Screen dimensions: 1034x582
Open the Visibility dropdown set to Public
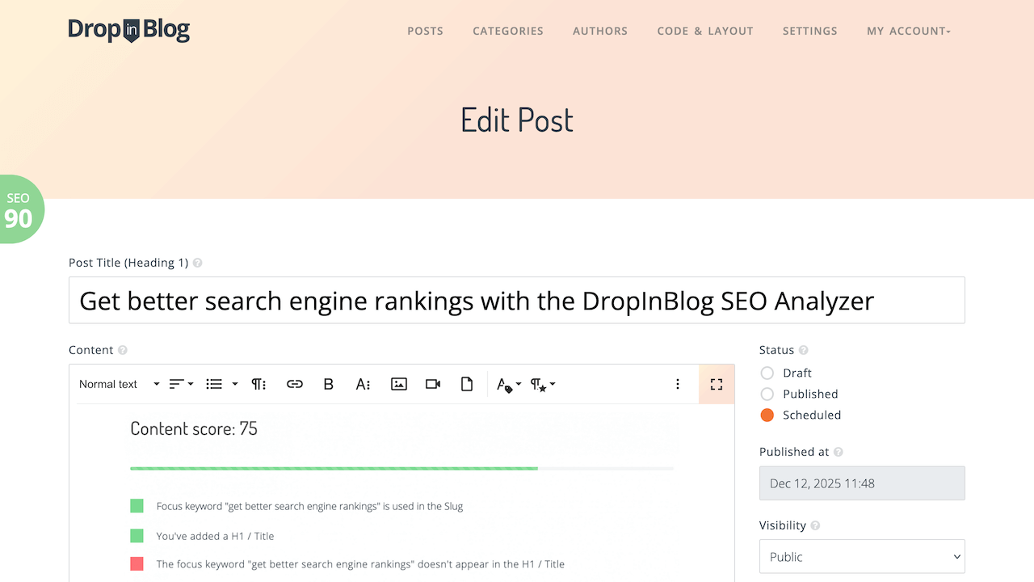862,557
